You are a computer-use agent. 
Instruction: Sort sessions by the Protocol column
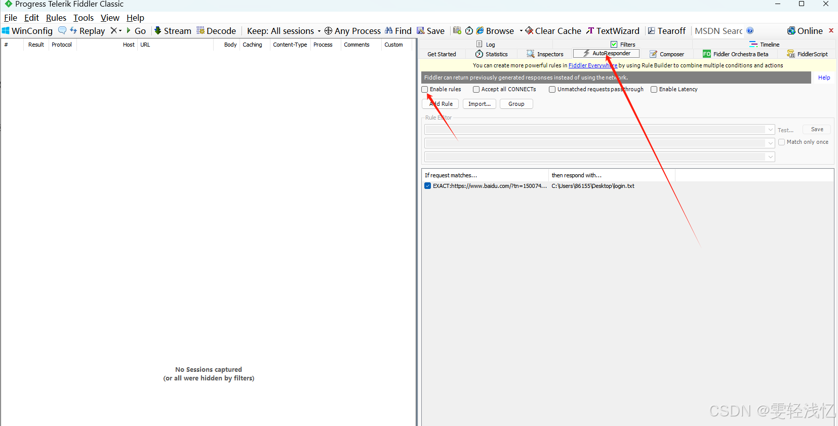click(x=62, y=45)
